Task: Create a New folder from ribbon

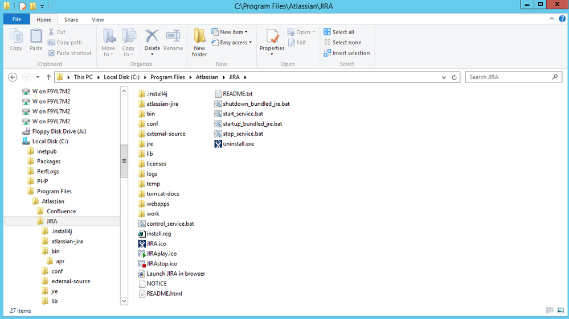Action: click(199, 43)
